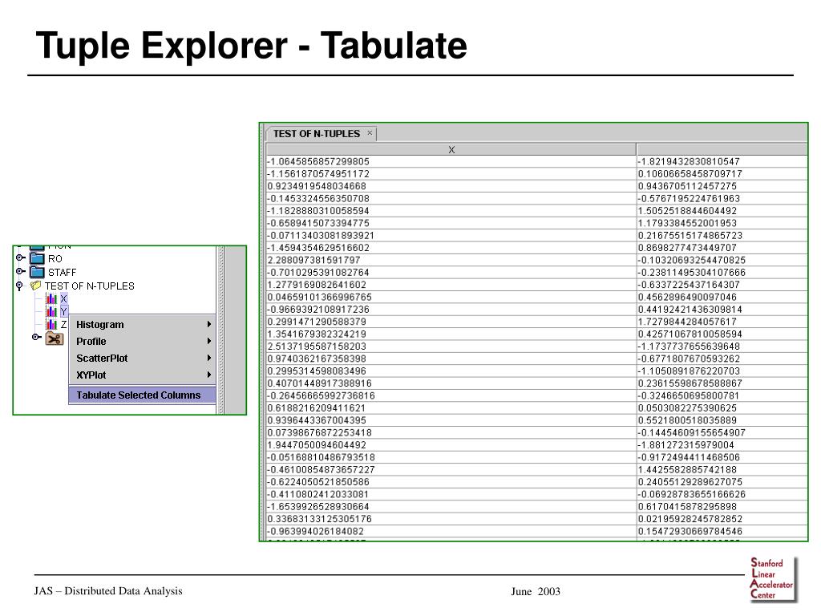Click cell 1.5052518844604492
Viewport: 821px width, 616px height.
click(x=722, y=211)
